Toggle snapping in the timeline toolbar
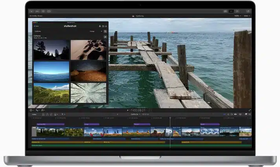Viewport: 280px width, 167px height. pos(236,114)
